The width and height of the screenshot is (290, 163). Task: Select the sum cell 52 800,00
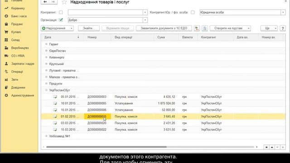click(x=168, y=110)
